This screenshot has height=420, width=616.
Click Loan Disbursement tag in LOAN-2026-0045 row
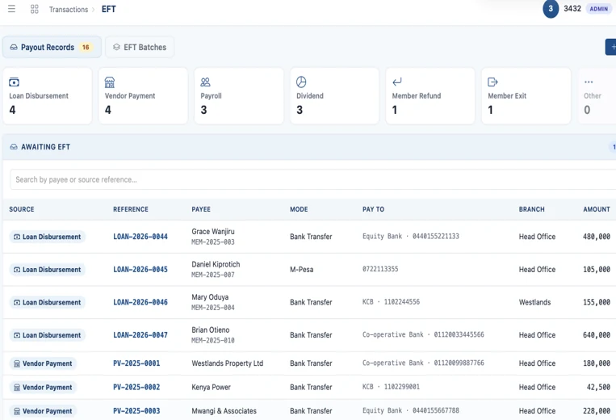coord(47,270)
